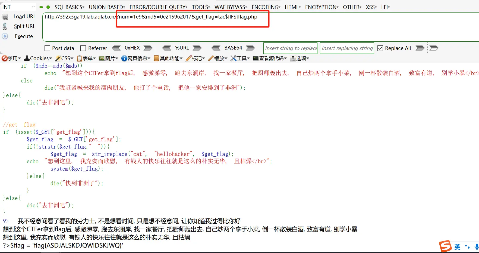Click the right arrow after BASE64

(250, 48)
